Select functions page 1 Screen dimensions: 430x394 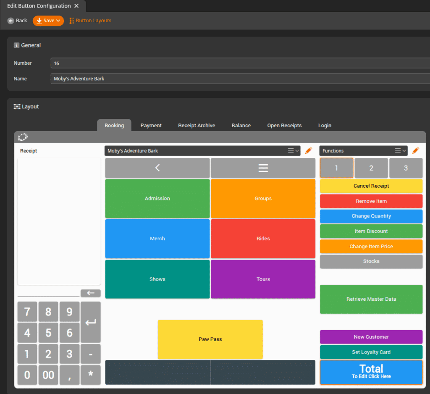click(x=336, y=168)
